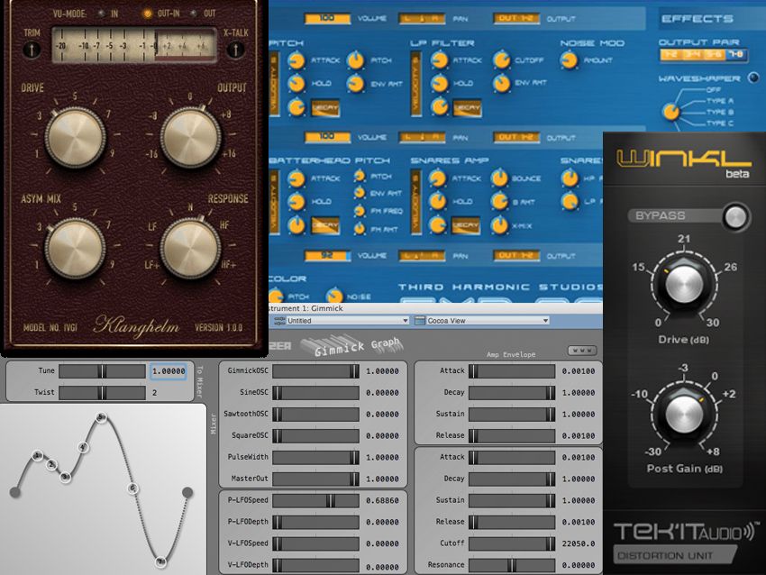
Task: Click the waveshaper type selector knob
Action: tap(670, 112)
